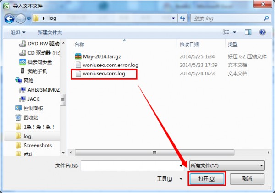Open the address bar history dropdown arrow
275x193 pixels.
coord(173,18)
